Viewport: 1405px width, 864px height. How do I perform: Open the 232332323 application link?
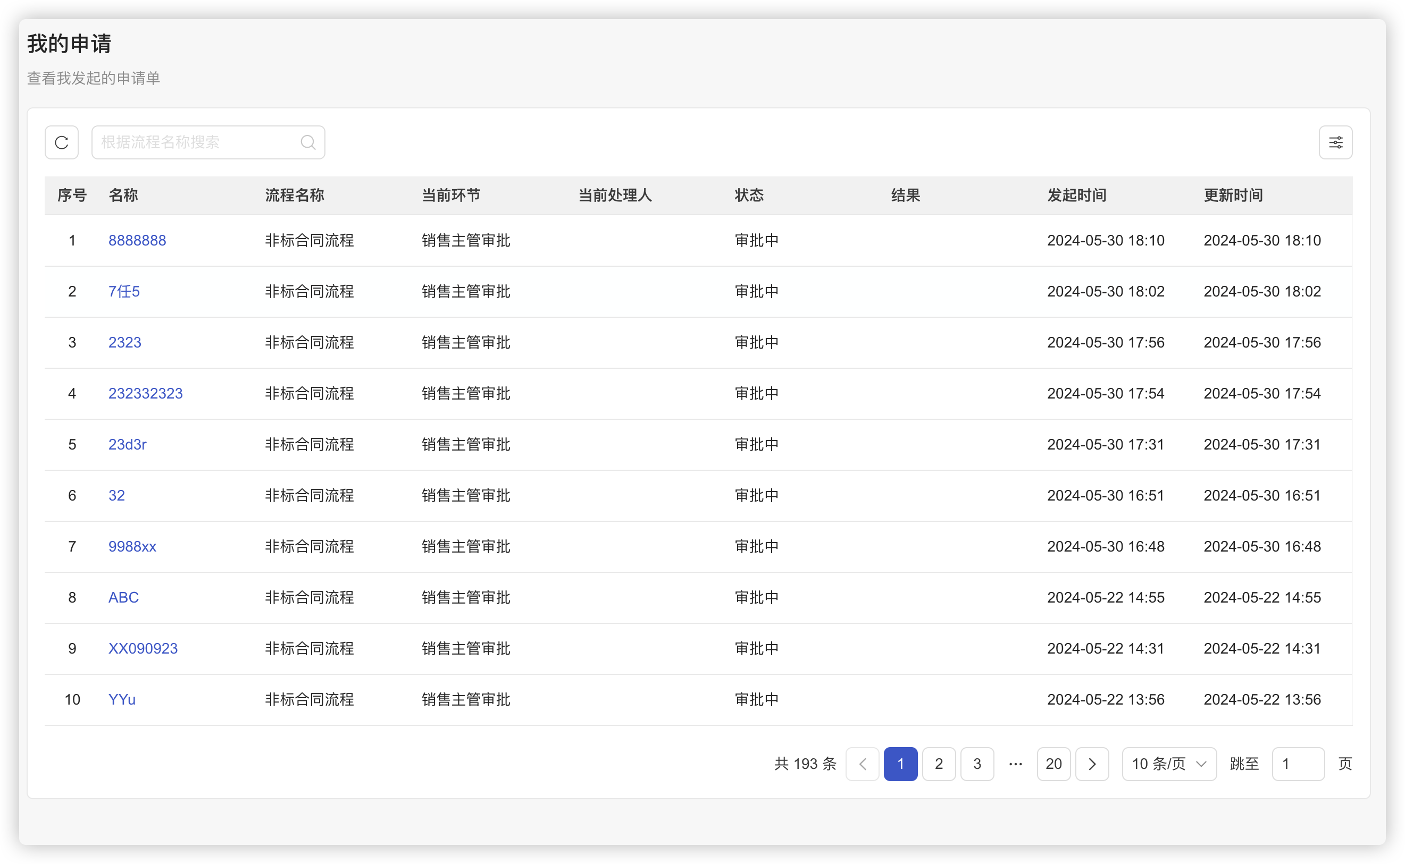[x=145, y=394]
